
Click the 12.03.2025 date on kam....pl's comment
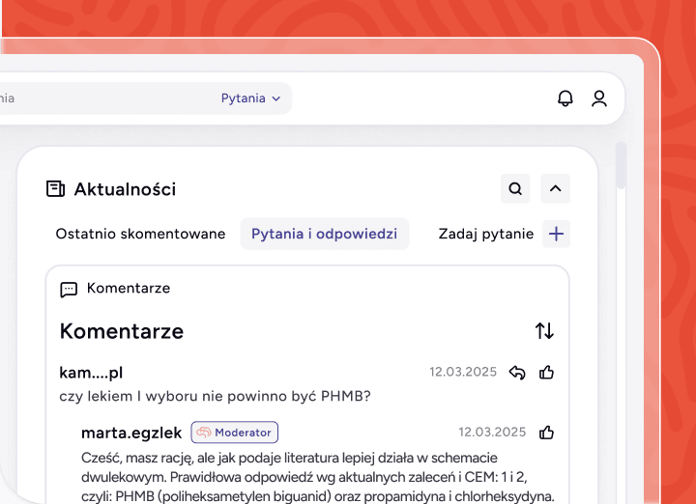[463, 372]
